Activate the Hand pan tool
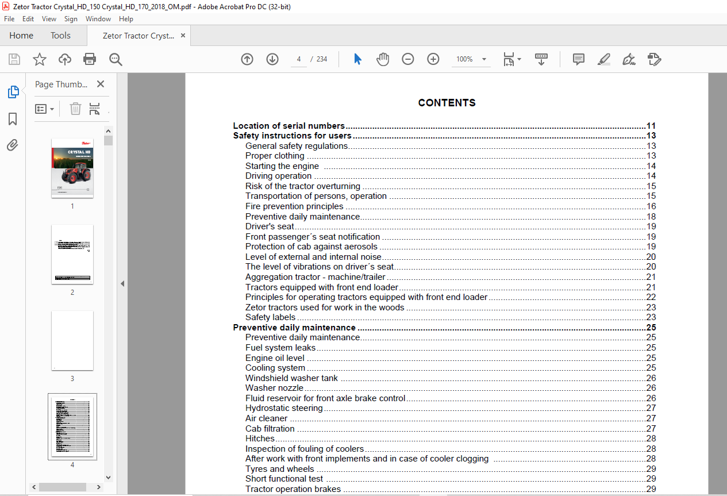Screen dimensions: 727x496 click(x=383, y=59)
